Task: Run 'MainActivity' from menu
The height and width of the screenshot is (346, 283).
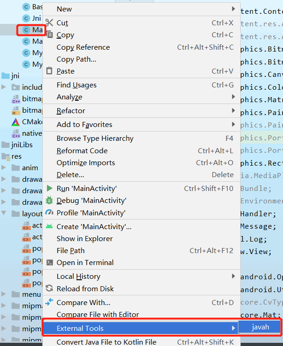Action: pos(141,189)
